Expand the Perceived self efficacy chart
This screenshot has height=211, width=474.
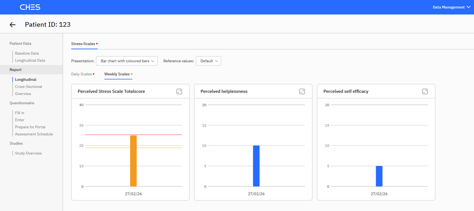coord(425,91)
